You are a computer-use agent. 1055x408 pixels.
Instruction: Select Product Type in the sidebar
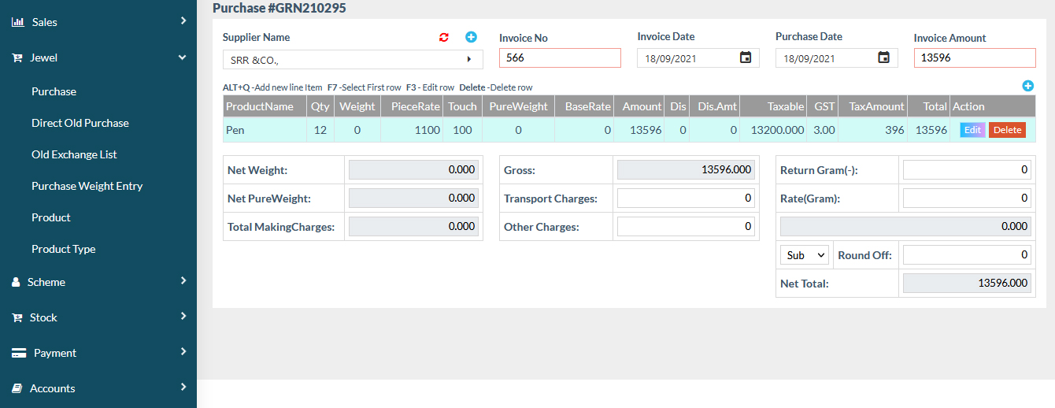pos(63,249)
